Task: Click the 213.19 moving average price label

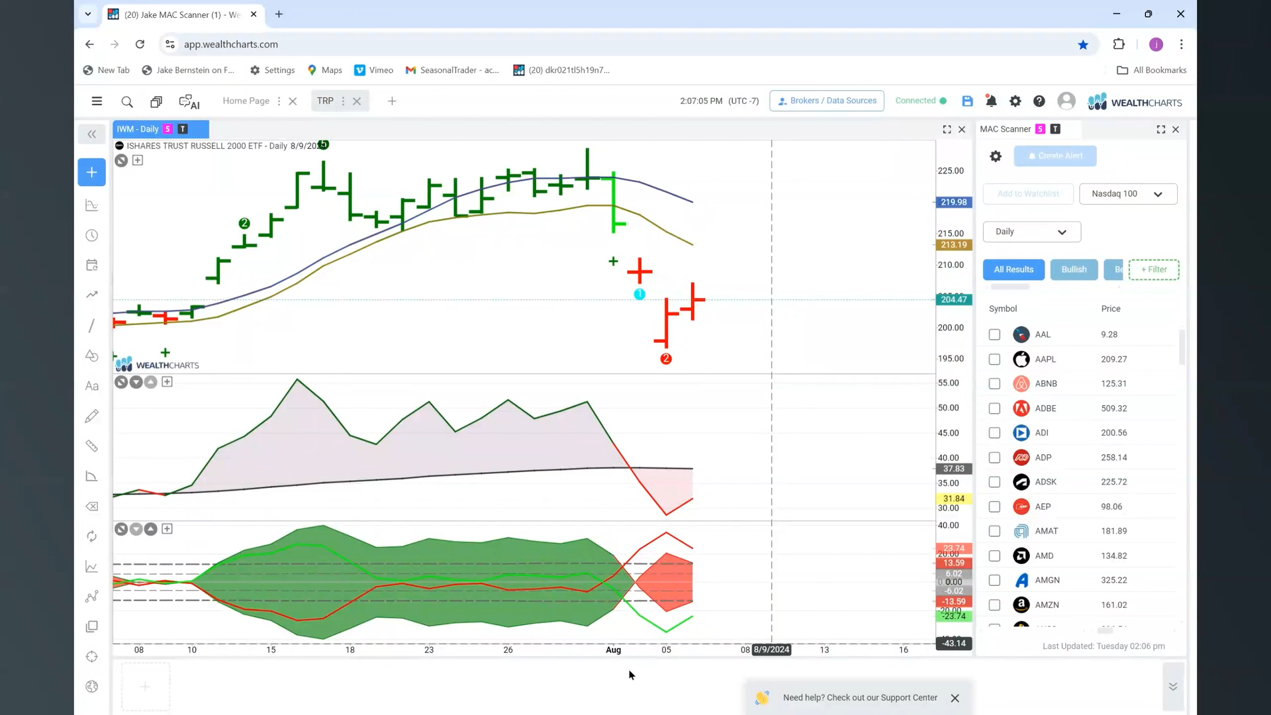Action: (953, 245)
